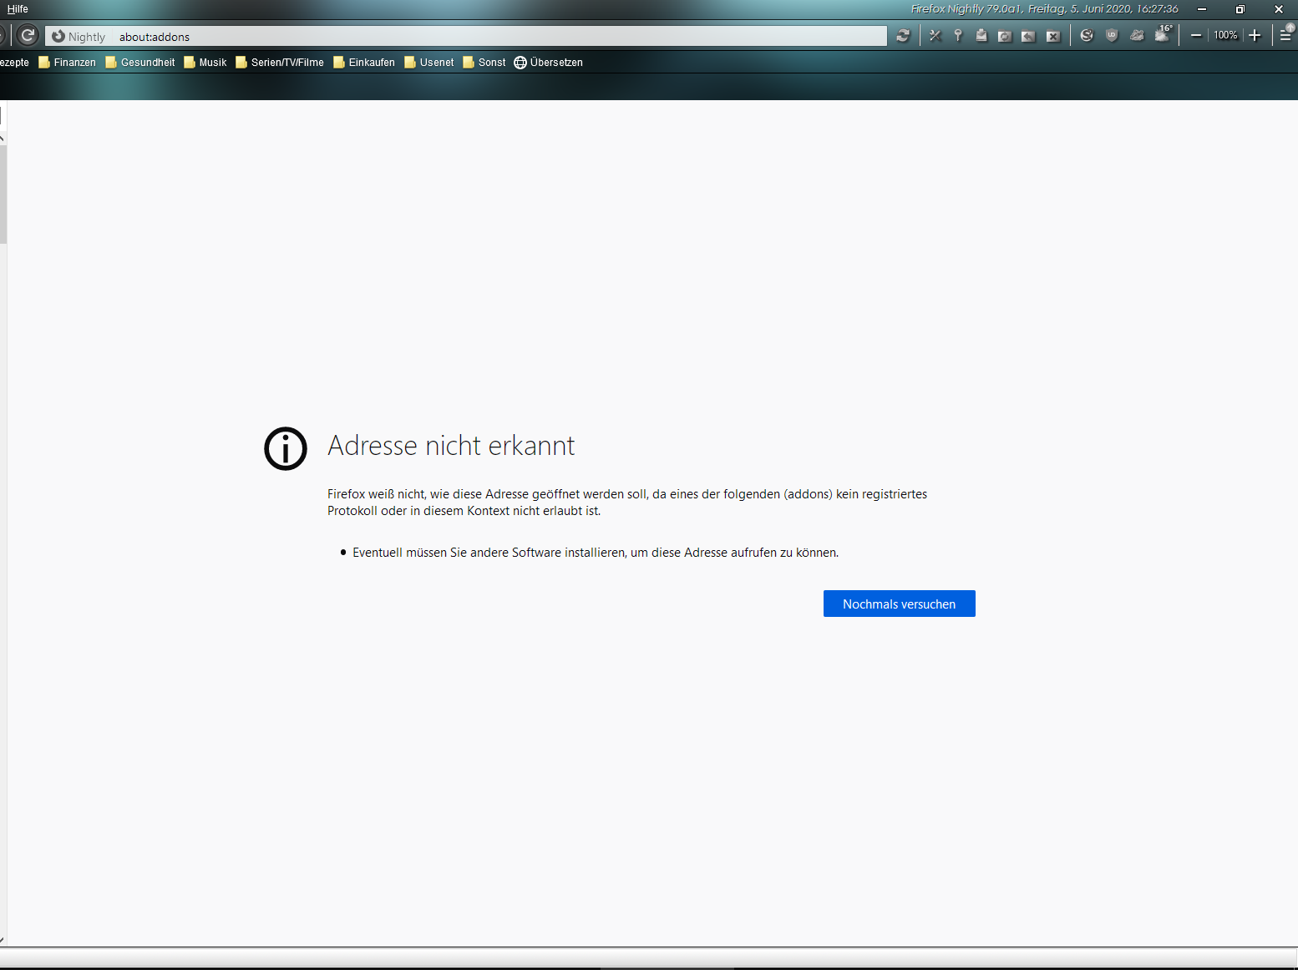Close the Firefox Nightly window
The image size is (1298, 970).
[1279, 9]
